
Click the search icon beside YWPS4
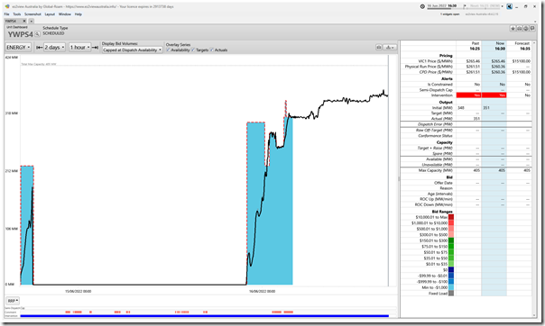pos(37,34)
